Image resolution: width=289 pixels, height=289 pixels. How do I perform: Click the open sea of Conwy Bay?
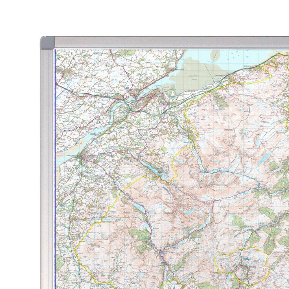240,58
